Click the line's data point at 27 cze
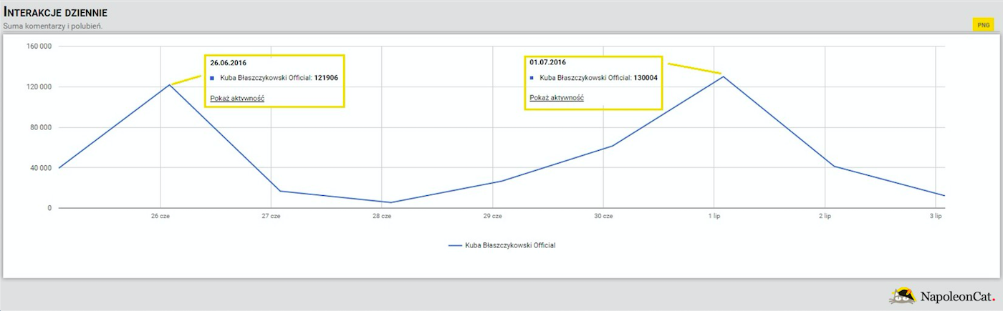 coord(280,191)
